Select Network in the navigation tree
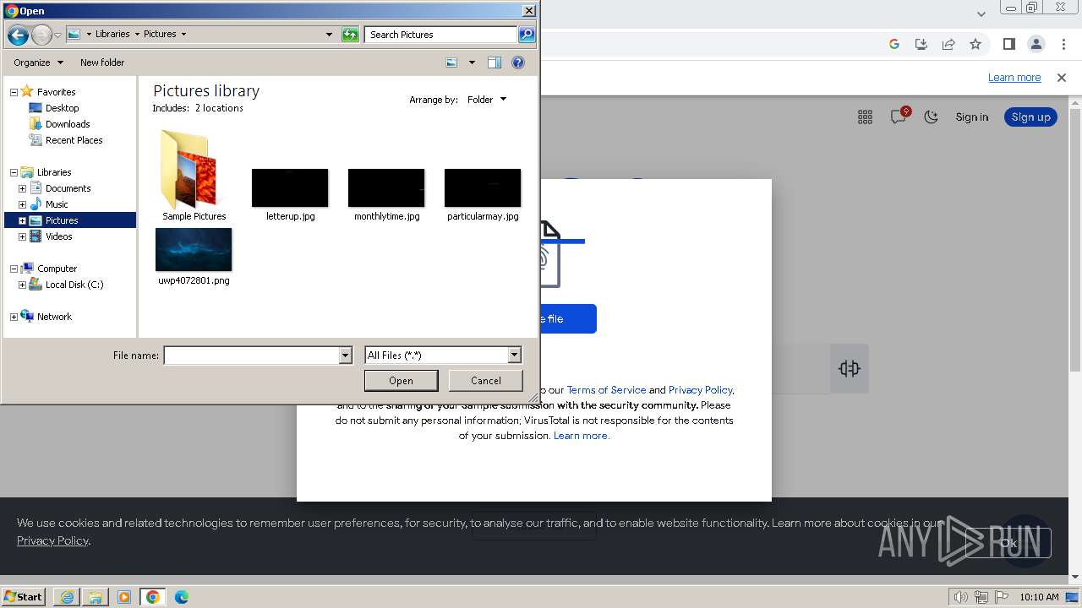 point(54,317)
